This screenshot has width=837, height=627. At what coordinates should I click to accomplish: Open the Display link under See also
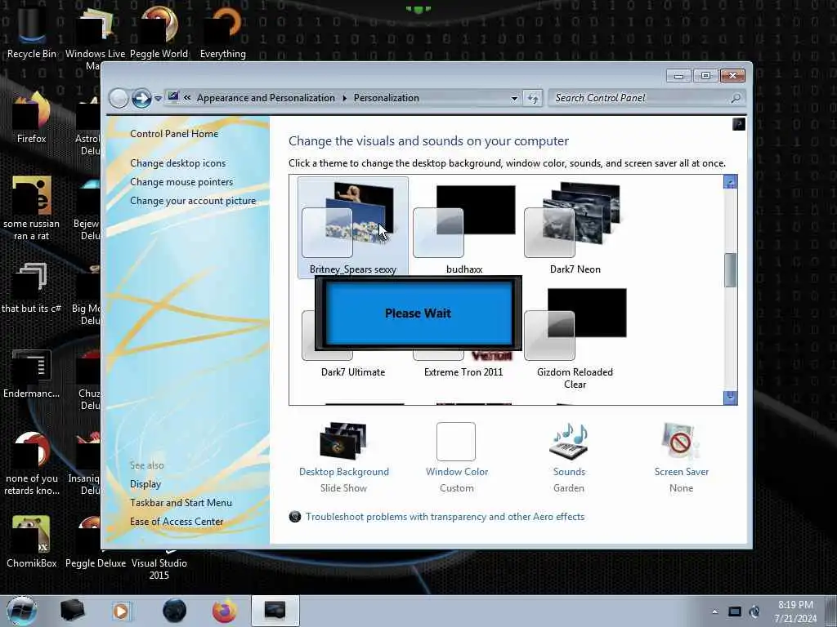(x=145, y=484)
